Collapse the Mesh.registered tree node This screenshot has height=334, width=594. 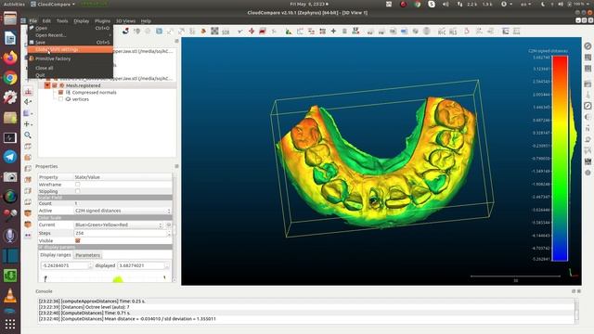tap(47, 85)
